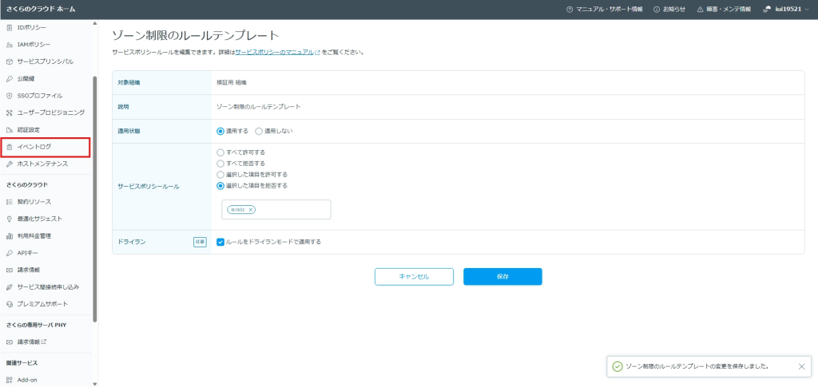Click the ホストメンテナンス wrench icon
Image resolution: width=818 pixels, height=387 pixels.
(x=10, y=164)
